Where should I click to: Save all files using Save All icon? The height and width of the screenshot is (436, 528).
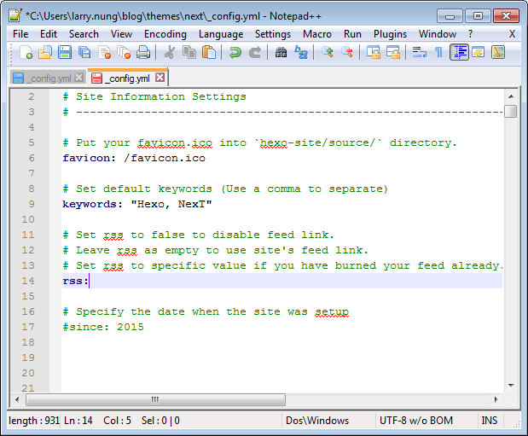[x=84, y=53]
